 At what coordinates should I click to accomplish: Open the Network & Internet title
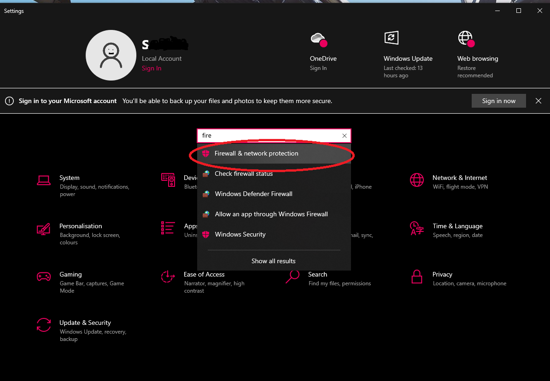[460, 178]
